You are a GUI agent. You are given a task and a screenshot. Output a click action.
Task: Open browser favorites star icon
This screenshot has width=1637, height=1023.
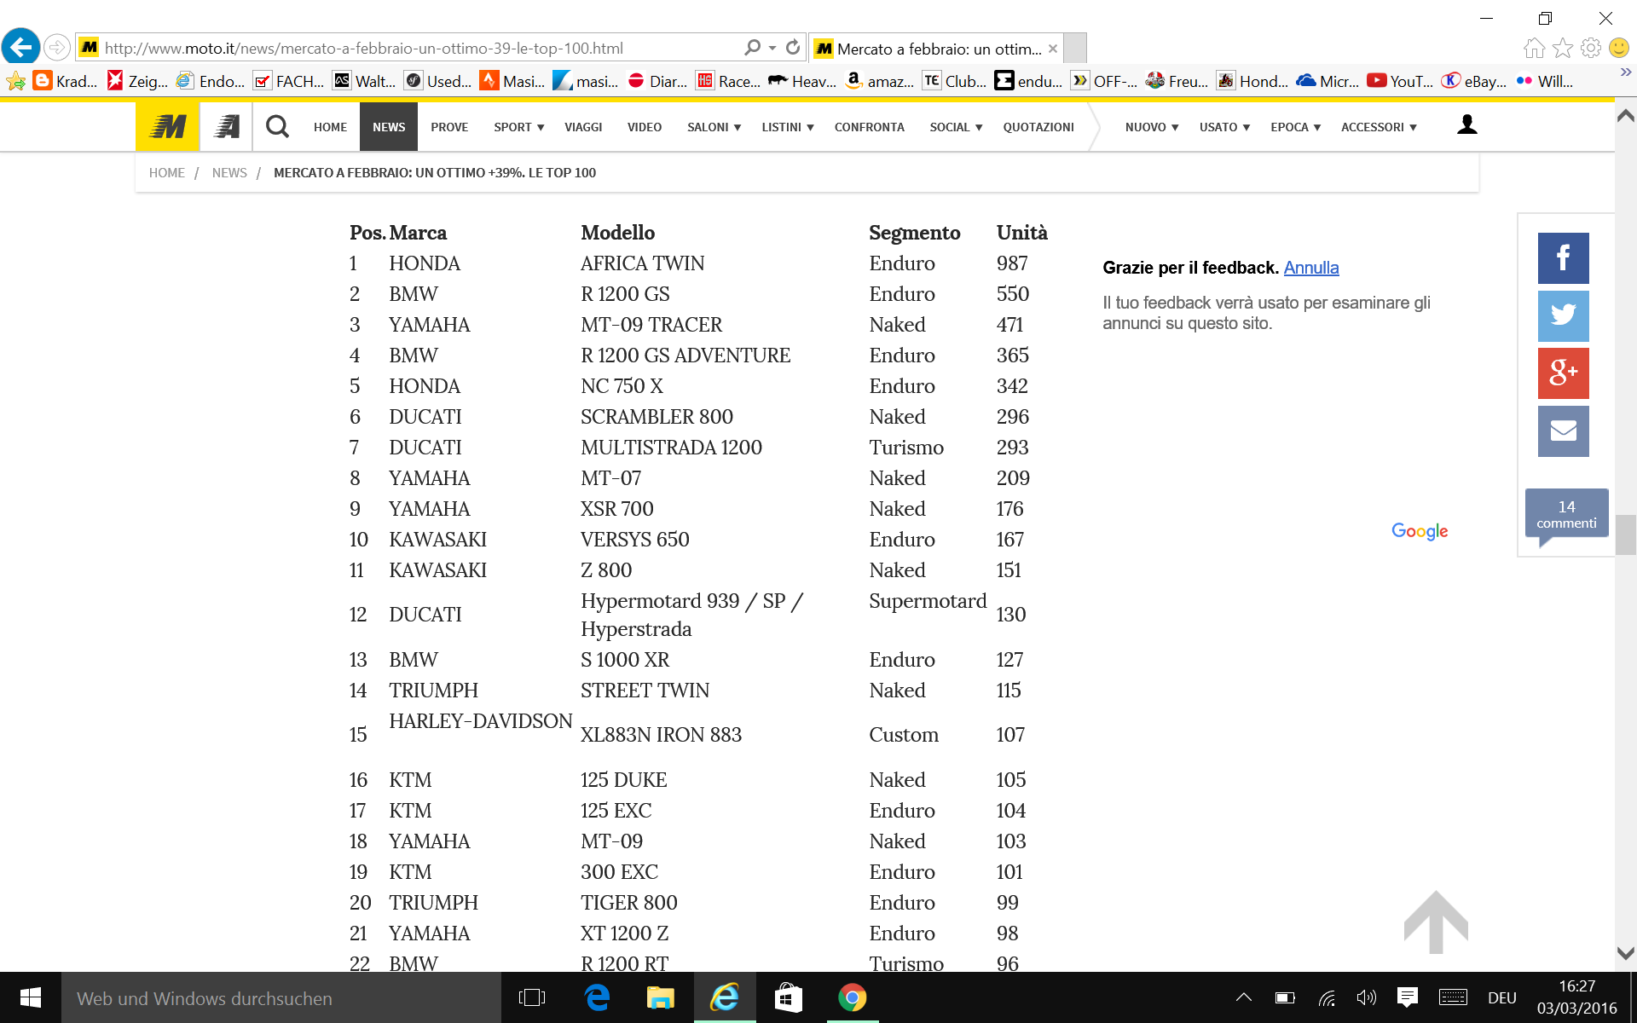coord(1562,48)
